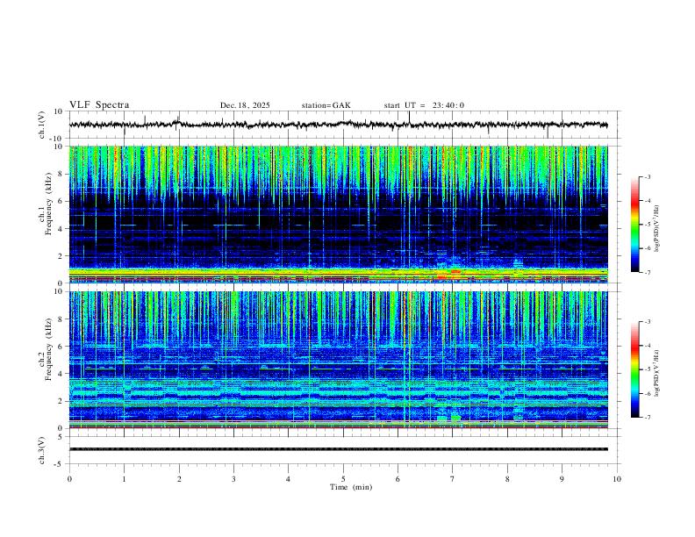Click the "-5" tick on the ch.3(V) axis
The width and height of the screenshot is (695, 537).
point(60,464)
